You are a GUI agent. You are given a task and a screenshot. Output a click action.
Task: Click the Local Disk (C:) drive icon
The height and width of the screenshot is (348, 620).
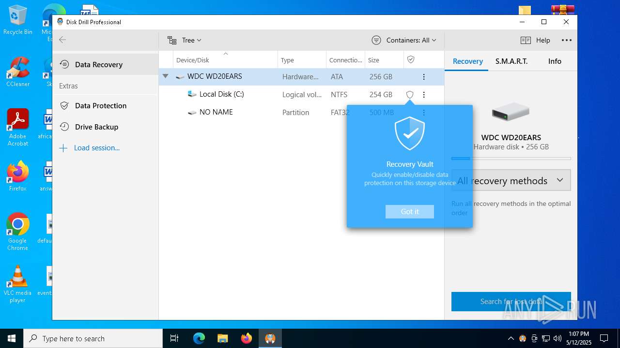192,94
